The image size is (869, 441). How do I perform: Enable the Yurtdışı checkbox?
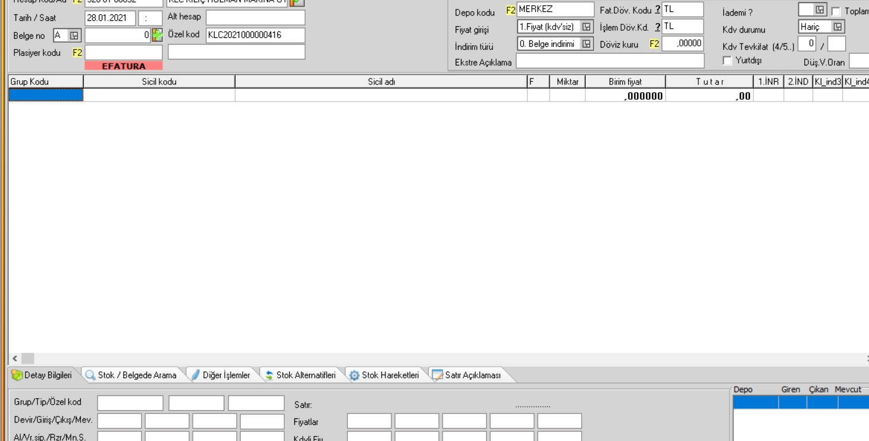pyautogui.click(x=727, y=61)
